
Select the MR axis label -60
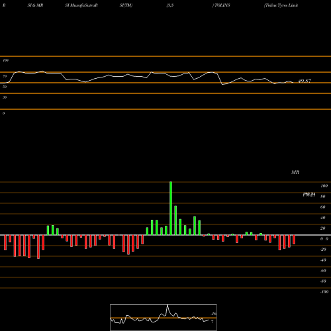click(323, 271)
